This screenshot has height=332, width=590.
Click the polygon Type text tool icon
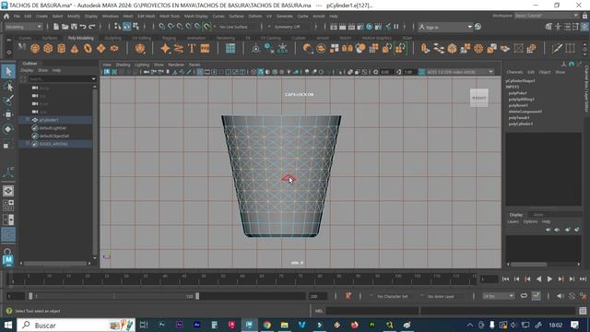pos(192,49)
